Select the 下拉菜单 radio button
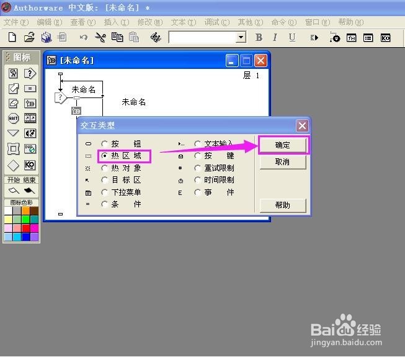The image size is (405, 357). coord(105,192)
